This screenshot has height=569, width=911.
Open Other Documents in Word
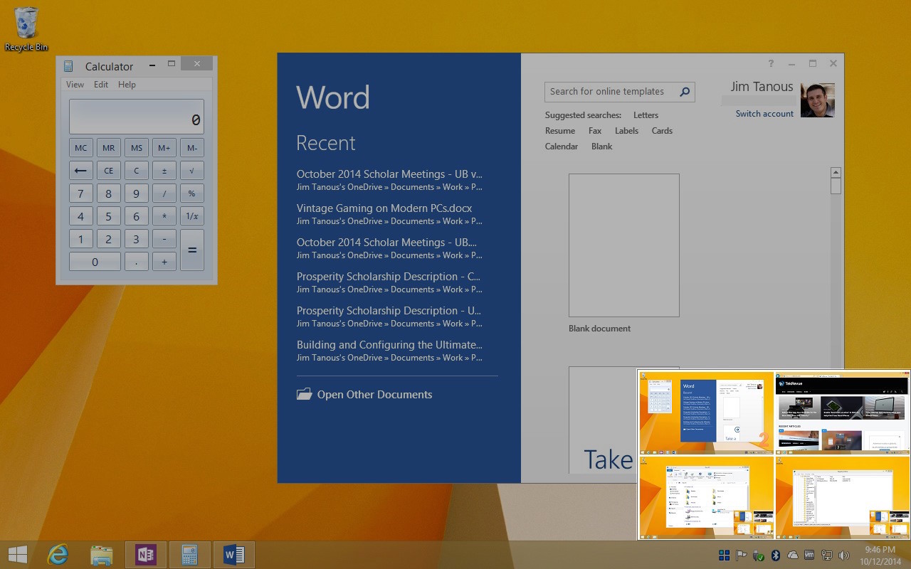374,394
